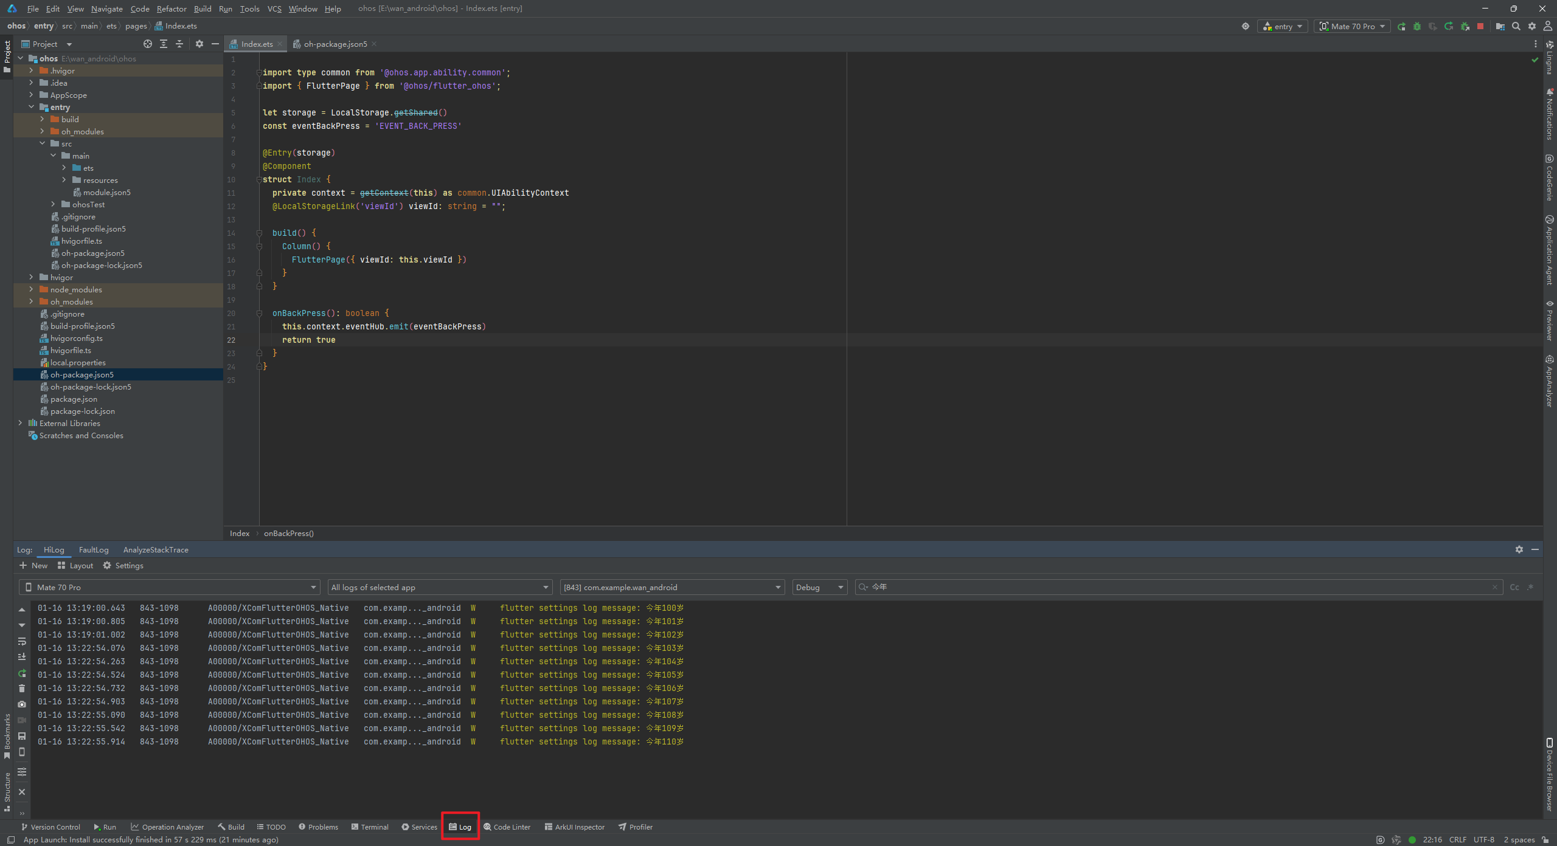Open the Terminal tool window
The image size is (1557, 846).
370,827
